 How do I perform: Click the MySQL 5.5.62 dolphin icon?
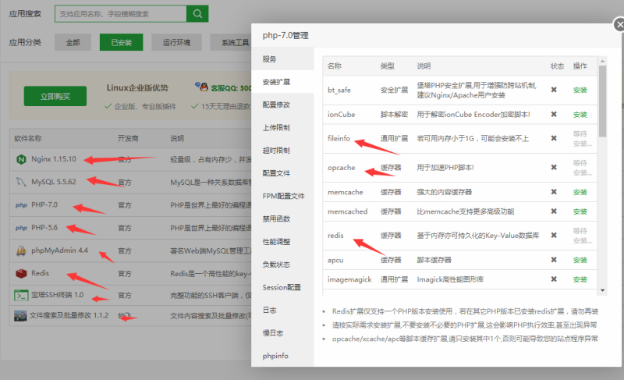21,183
